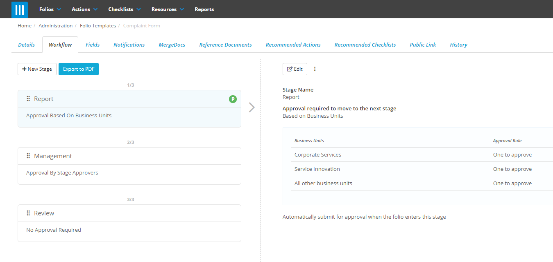Select the drag handle on the Report stage
This screenshot has height=262, width=553.
[28, 99]
